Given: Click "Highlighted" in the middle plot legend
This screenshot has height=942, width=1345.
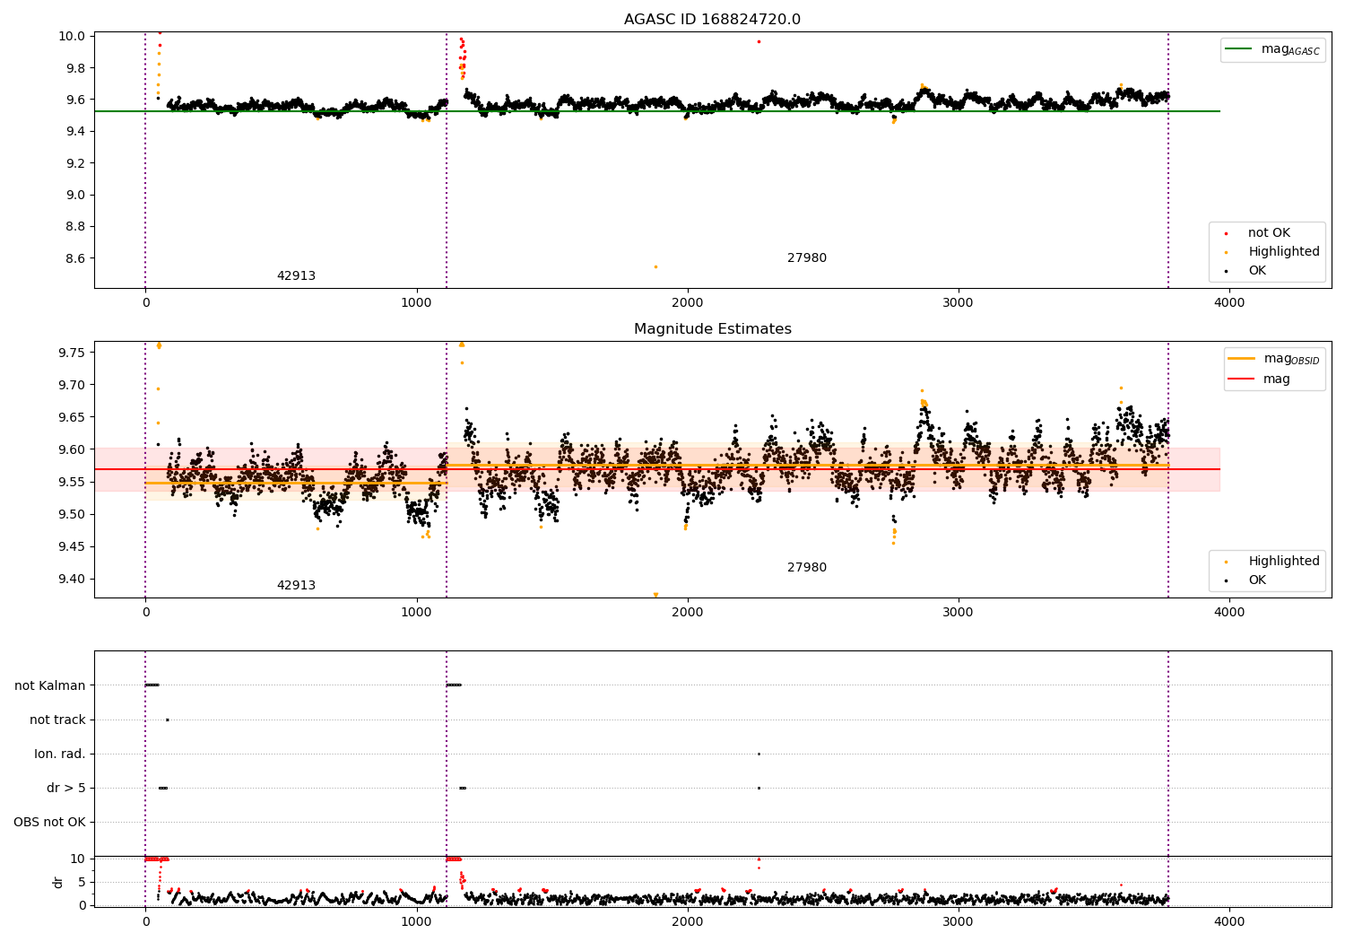Looking at the screenshot, I should point(1284,562).
